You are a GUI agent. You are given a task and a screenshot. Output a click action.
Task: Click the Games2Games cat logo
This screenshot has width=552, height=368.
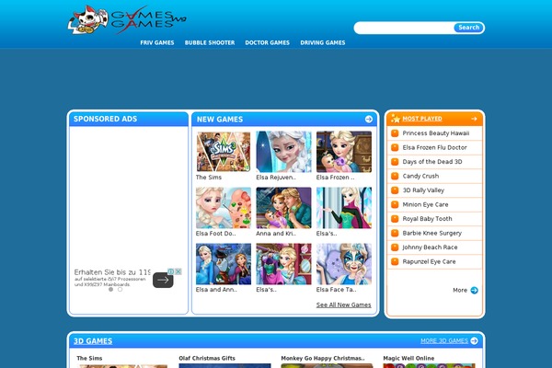127,19
